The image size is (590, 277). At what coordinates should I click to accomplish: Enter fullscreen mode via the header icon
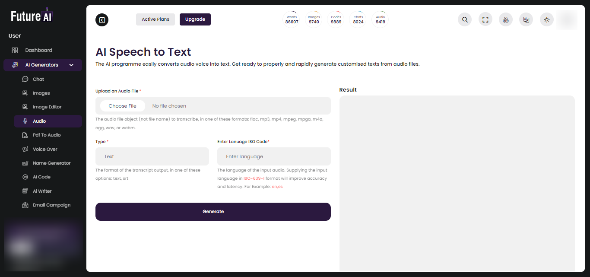(485, 19)
